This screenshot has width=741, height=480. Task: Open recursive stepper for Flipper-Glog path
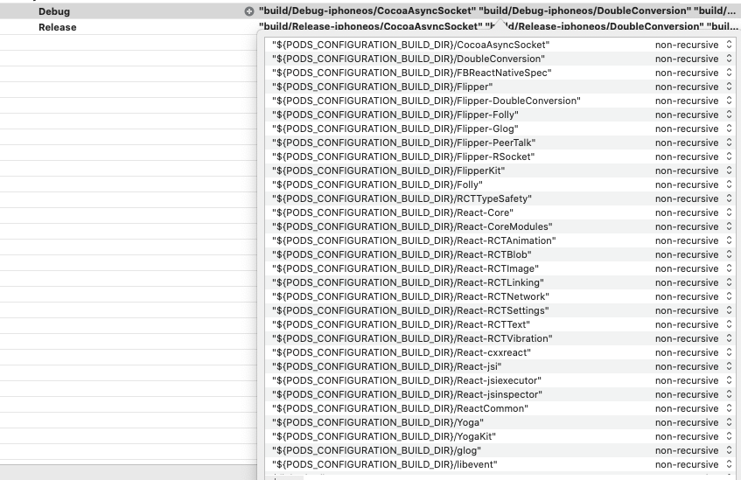click(729, 129)
